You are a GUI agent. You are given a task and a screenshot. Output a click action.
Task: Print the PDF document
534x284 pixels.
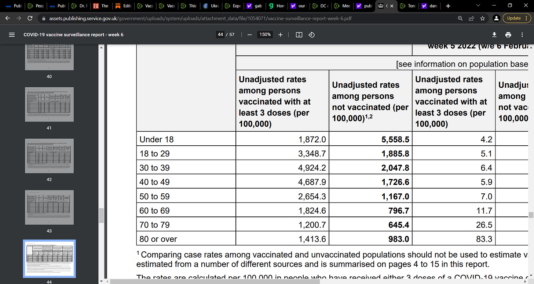tap(508, 34)
